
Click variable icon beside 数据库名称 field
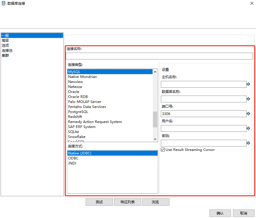click(x=248, y=99)
